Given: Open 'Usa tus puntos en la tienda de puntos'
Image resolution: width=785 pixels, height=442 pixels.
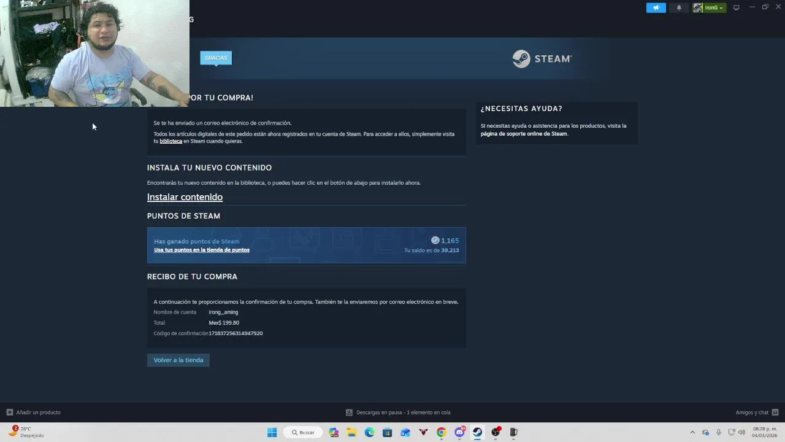Looking at the screenshot, I should click(x=202, y=250).
